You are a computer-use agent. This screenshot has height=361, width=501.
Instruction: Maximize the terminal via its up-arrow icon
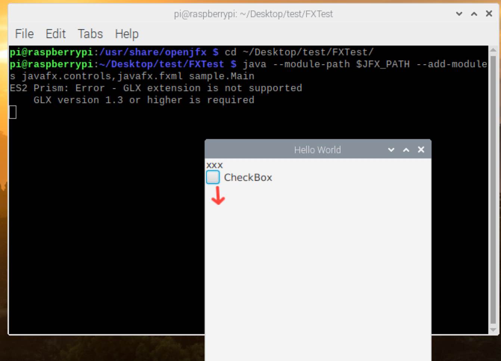click(x=474, y=14)
